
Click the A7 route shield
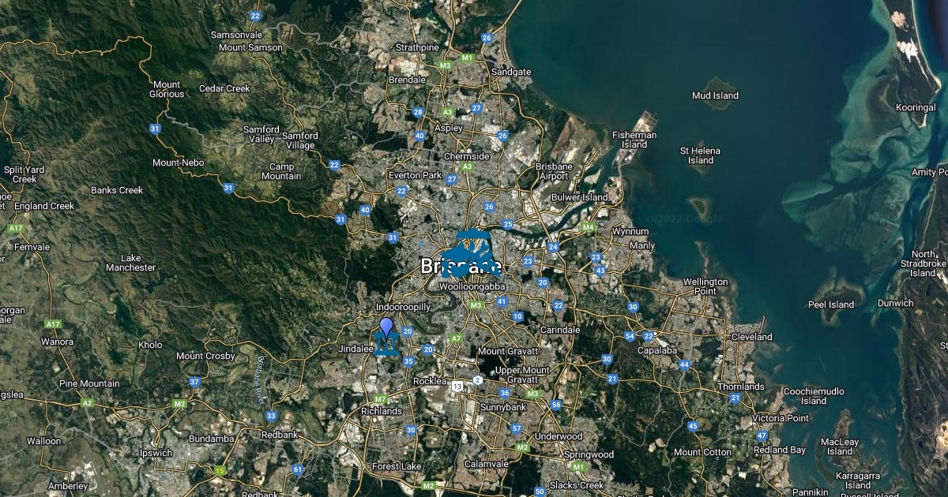coord(456,338)
